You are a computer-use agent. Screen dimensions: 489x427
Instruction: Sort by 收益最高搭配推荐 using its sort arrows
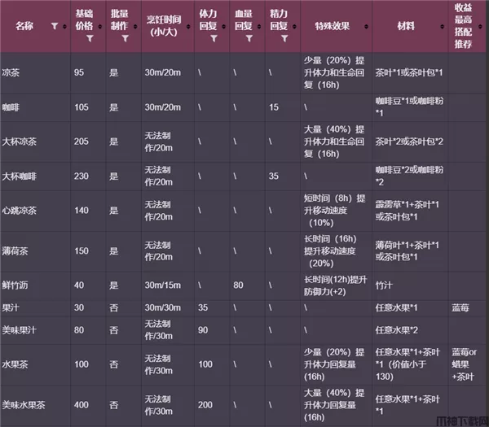click(x=480, y=27)
